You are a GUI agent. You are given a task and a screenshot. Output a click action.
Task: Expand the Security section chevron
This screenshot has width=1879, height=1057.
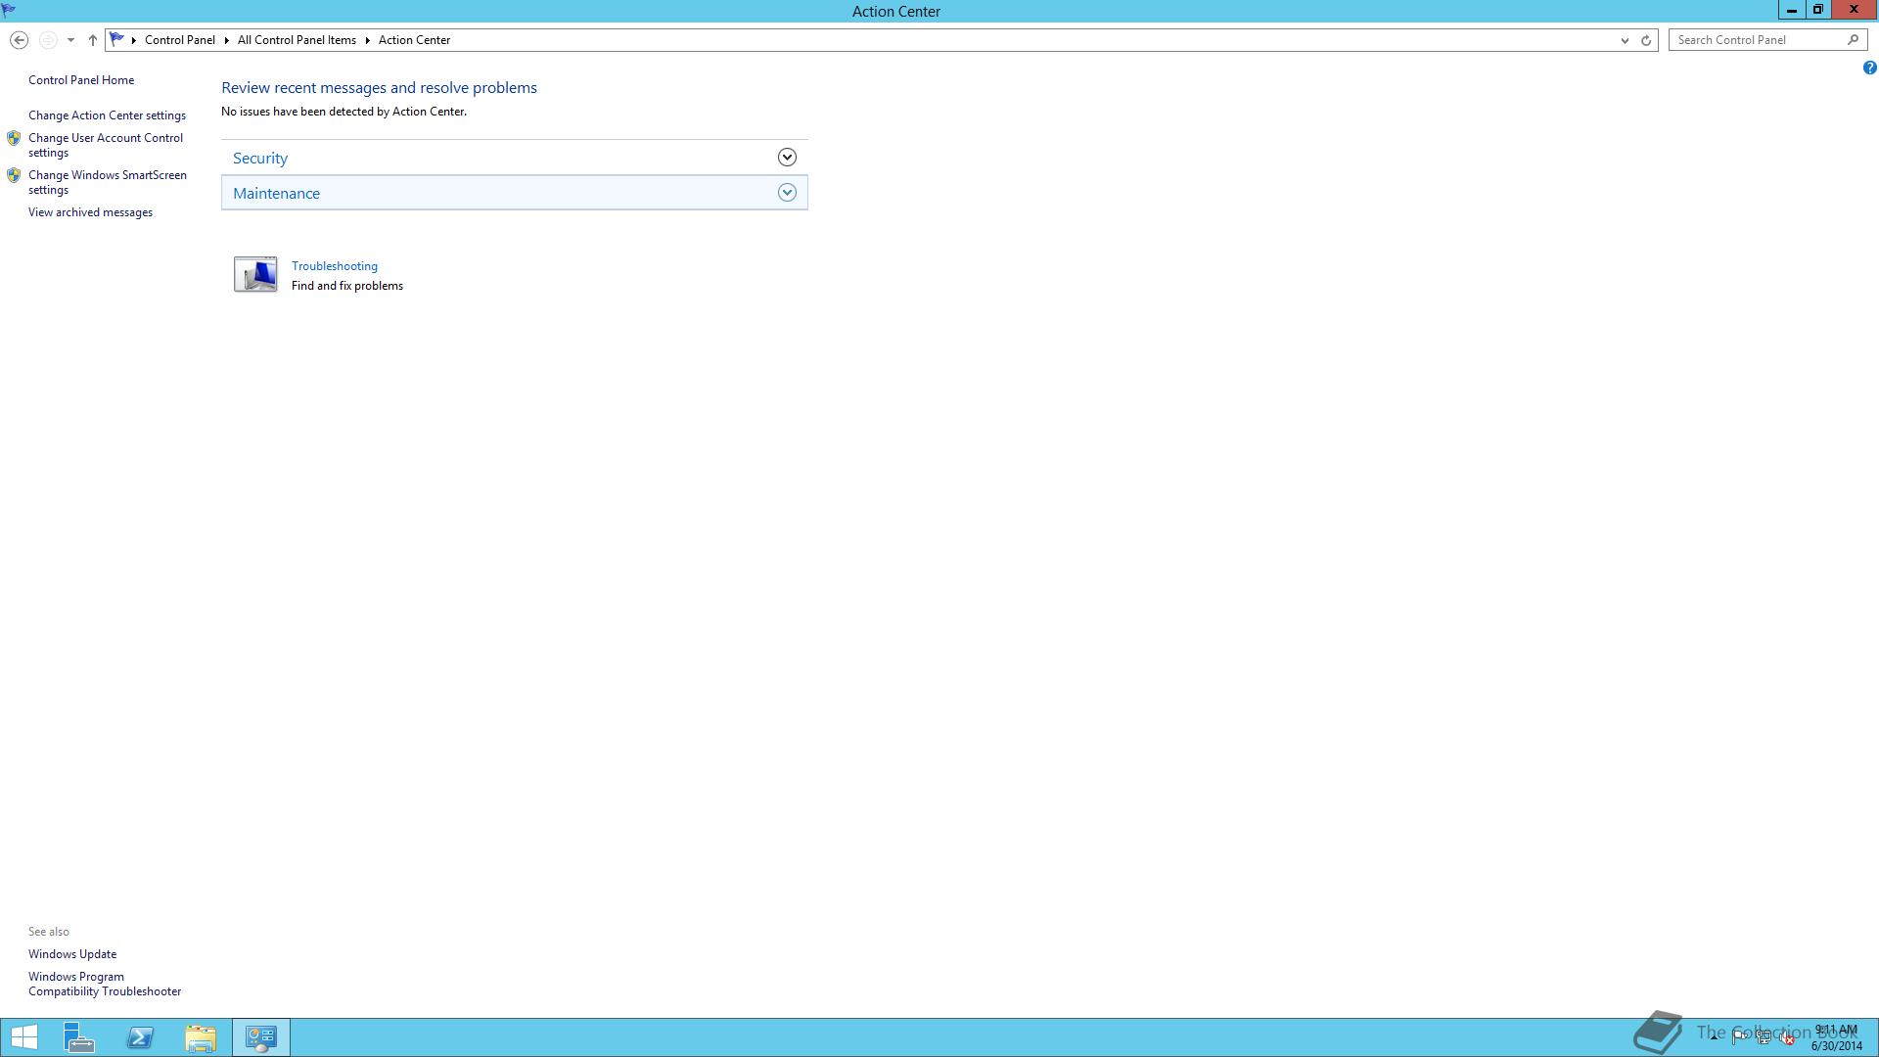point(787,158)
